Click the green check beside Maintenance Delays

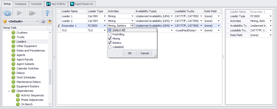(13, 82)
